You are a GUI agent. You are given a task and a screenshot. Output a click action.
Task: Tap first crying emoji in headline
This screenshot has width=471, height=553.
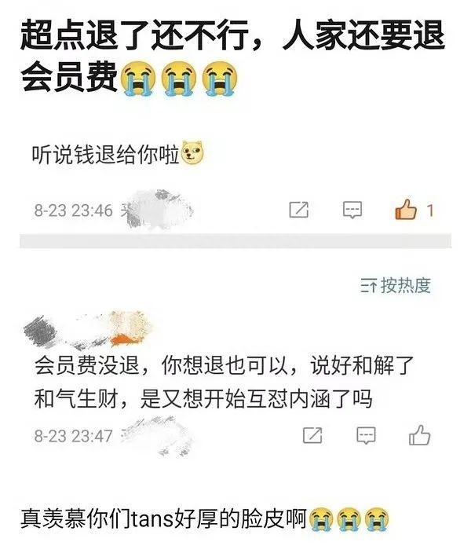(x=138, y=79)
